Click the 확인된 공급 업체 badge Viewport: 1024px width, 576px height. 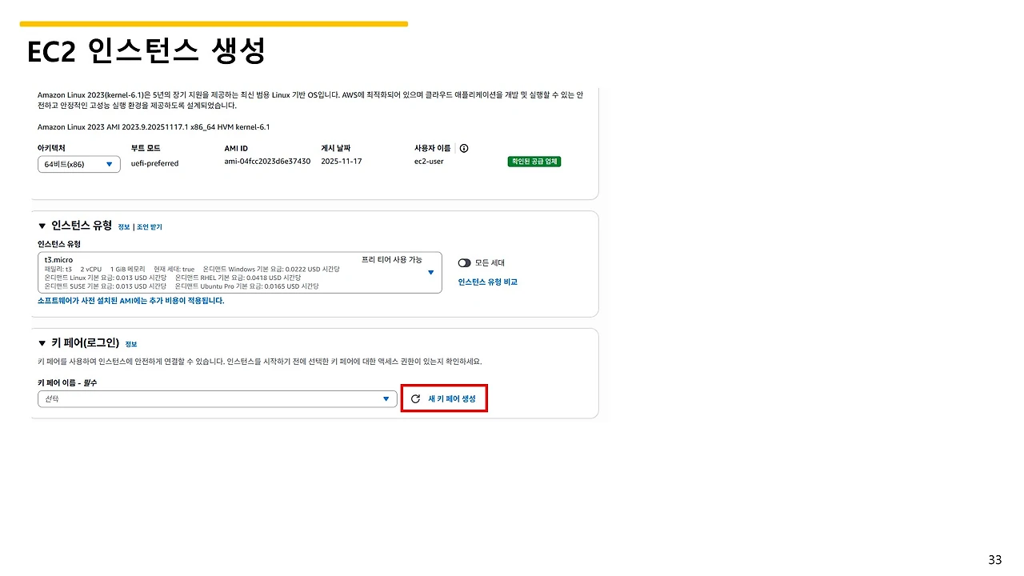[x=534, y=162]
